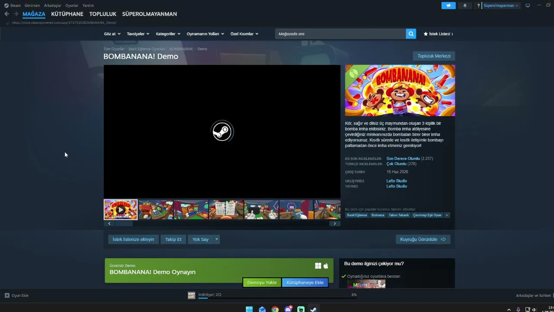The width and height of the screenshot is (554, 312).
Task: Click the magnifier search button
Action: tap(411, 34)
